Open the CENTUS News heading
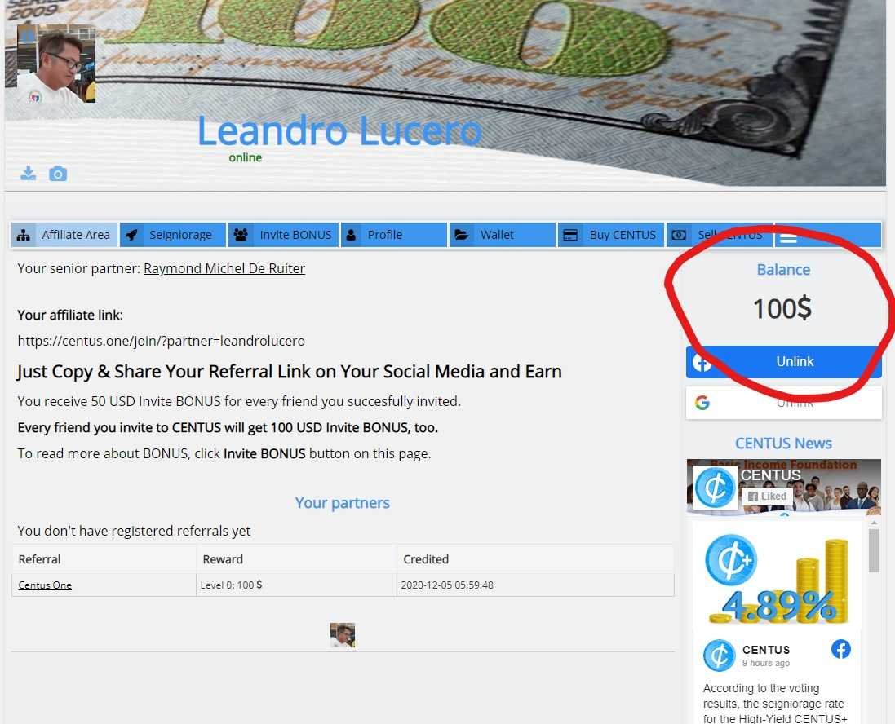Viewport: 895px width, 724px height. [x=783, y=444]
